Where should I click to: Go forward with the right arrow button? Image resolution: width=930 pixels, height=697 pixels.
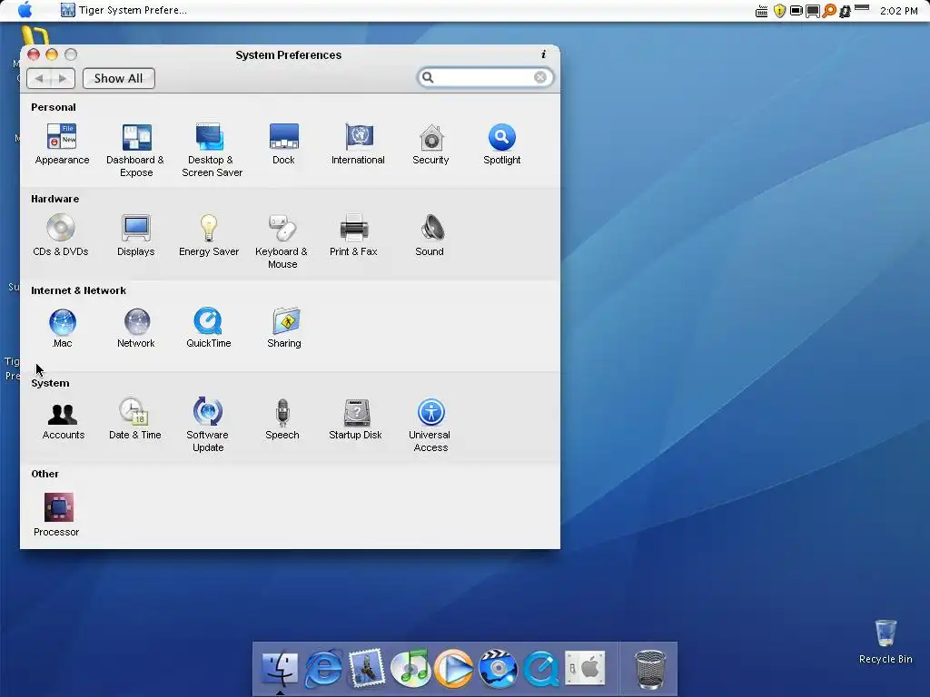coord(63,78)
